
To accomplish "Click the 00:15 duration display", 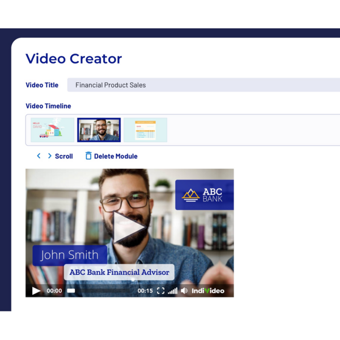I will tap(145, 291).
